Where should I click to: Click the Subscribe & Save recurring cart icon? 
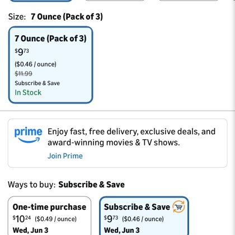pos(178,206)
